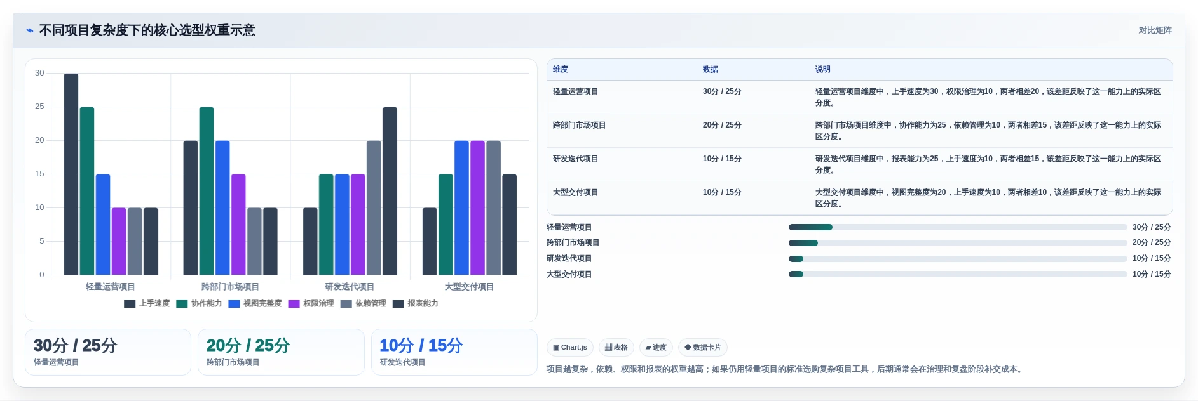This screenshot has height=401, width=1198.
Task: Click the tallest 上手速度 bar in 轻量运营项目
Action: pos(71,174)
